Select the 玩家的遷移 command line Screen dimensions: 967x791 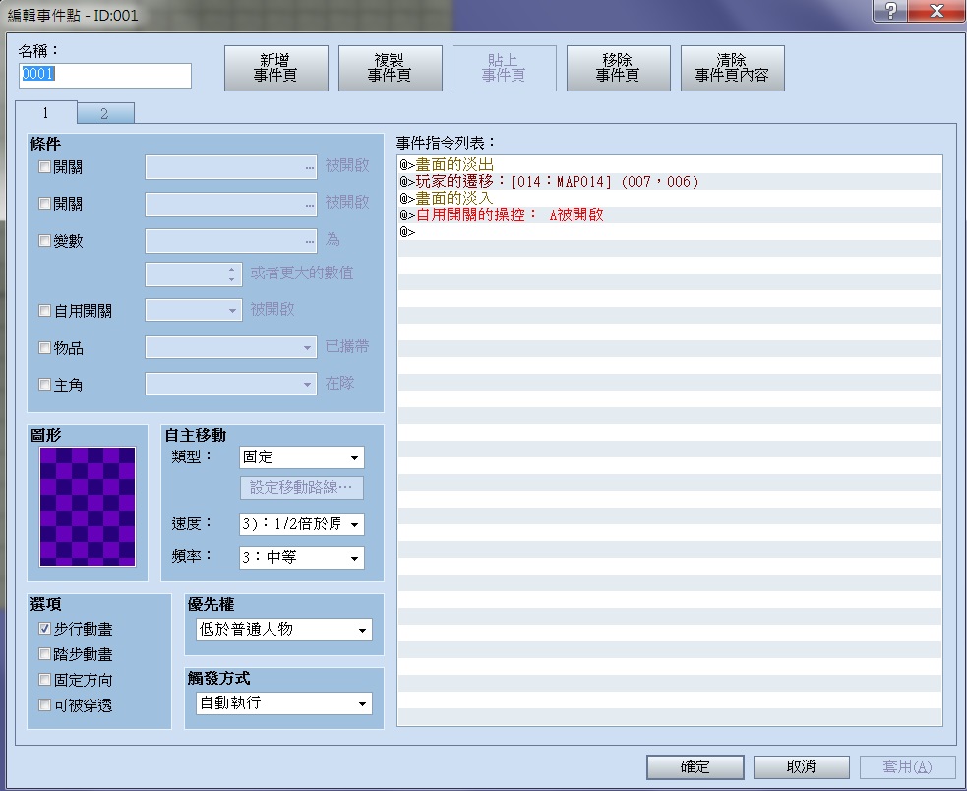(x=670, y=181)
